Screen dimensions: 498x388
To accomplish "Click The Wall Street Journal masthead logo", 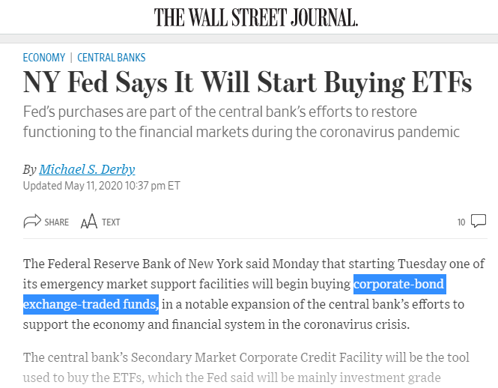I will pyautogui.click(x=256, y=17).
